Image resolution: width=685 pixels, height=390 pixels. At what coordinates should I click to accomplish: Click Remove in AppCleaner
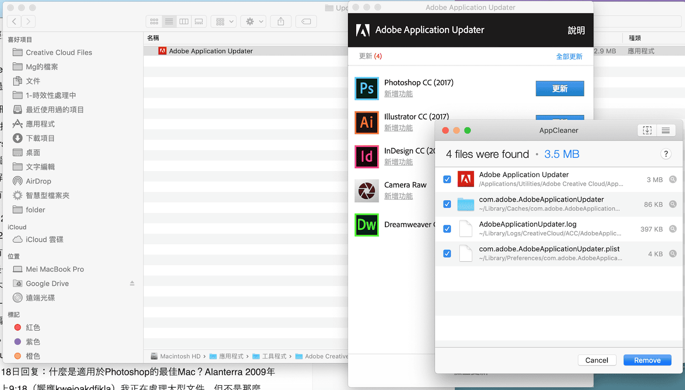pyautogui.click(x=647, y=360)
